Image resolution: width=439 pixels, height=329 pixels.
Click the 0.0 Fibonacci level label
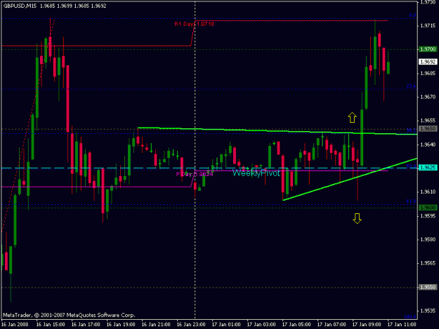412,15
